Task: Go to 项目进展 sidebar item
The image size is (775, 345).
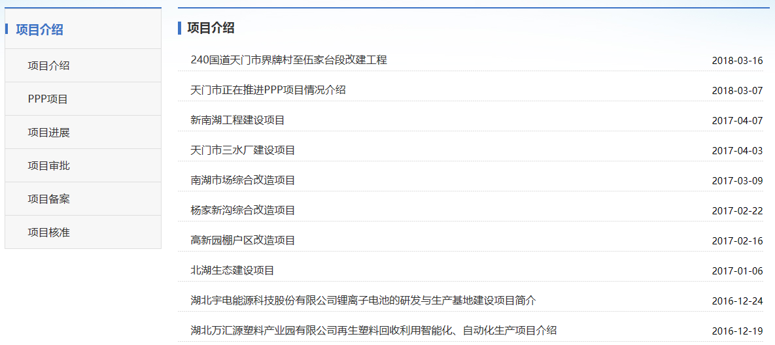Action: [48, 132]
